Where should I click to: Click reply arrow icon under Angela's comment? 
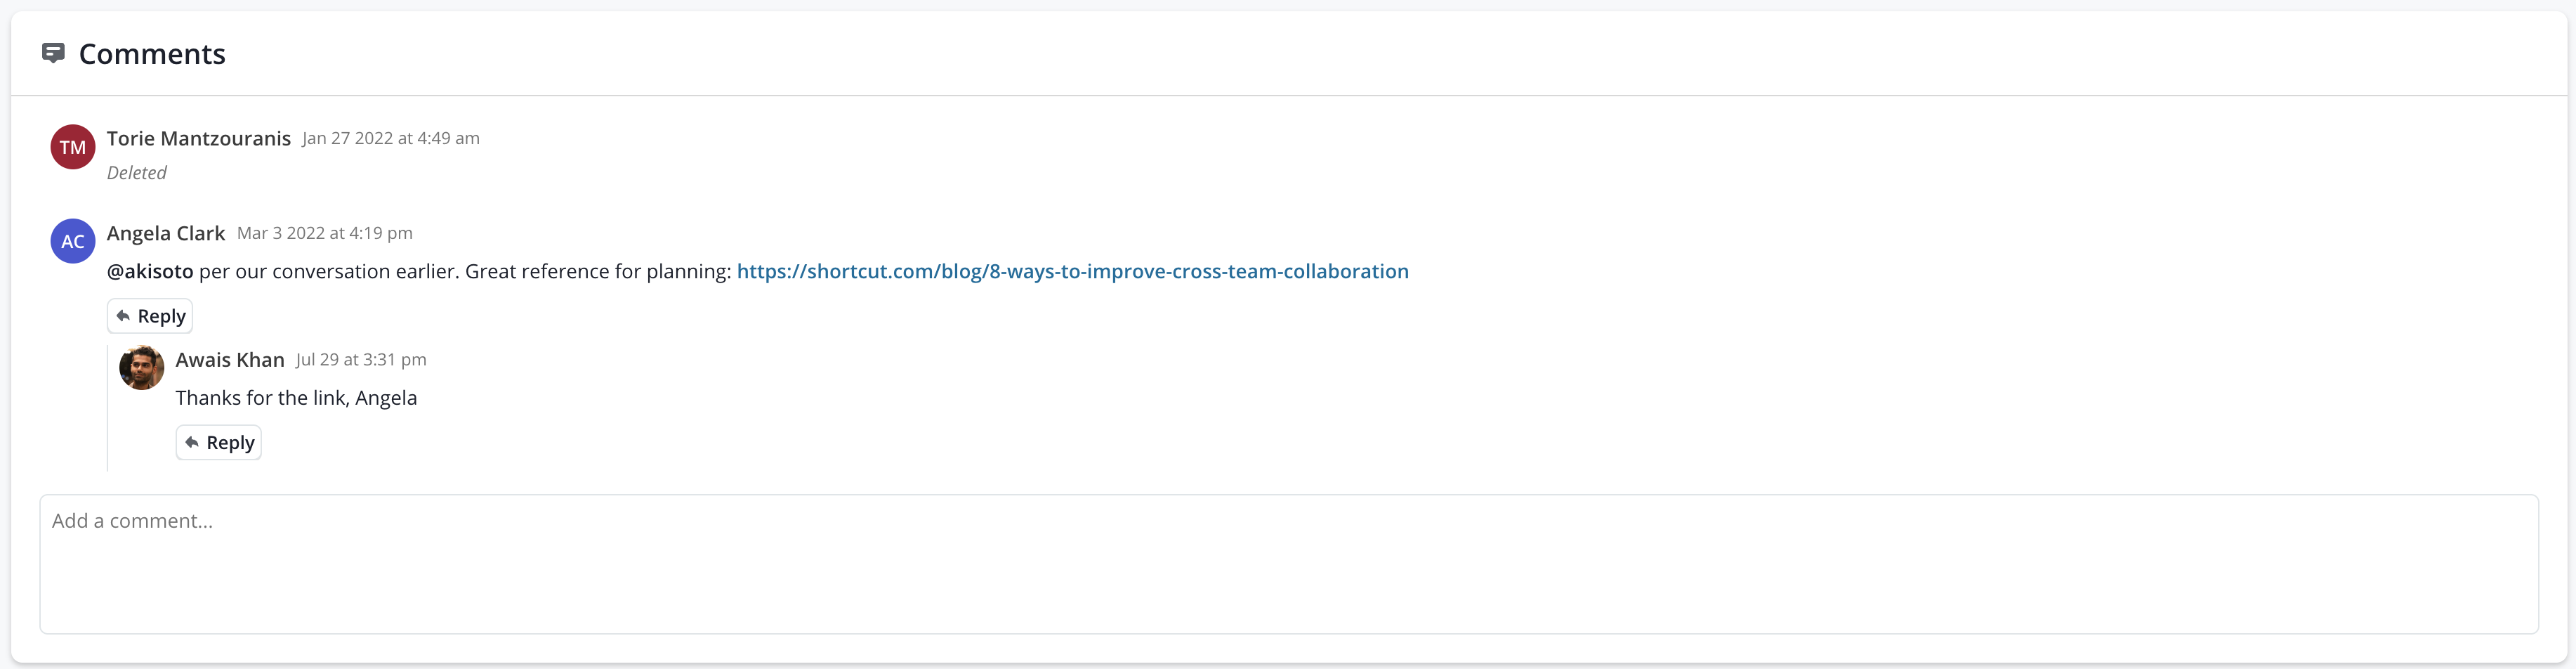pos(123,316)
